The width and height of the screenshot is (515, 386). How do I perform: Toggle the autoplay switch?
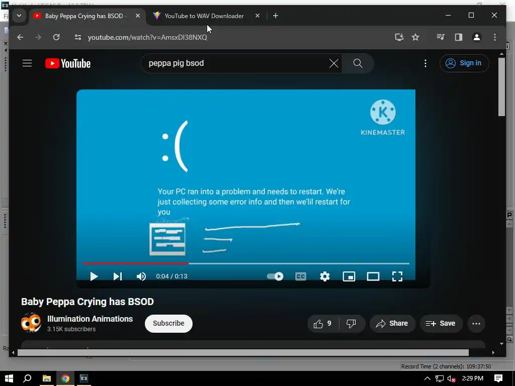click(x=275, y=276)
